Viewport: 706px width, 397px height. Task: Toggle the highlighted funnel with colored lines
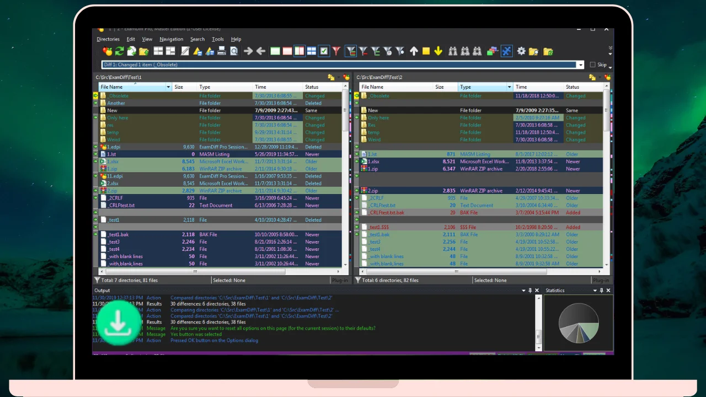pyautogui.click(x=351, y=51)
